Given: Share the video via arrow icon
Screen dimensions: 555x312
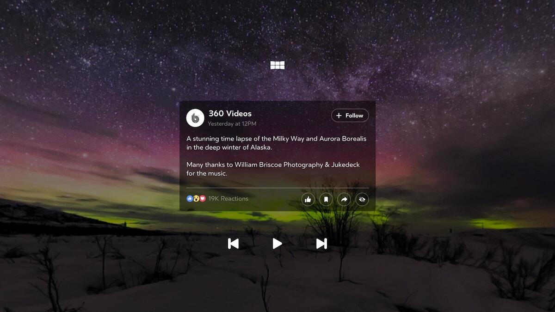Looking at the screenshot, I should [344, 199].
